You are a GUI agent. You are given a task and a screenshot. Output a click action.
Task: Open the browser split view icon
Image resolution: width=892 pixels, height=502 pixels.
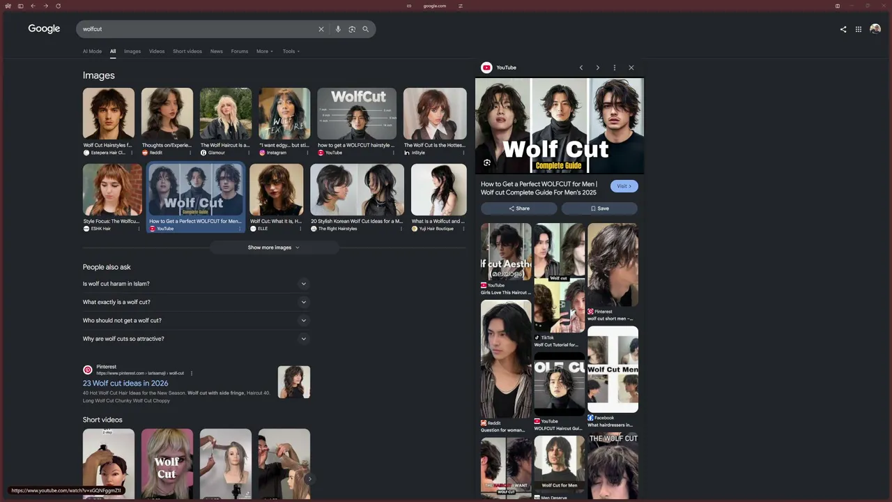[838, 6]
